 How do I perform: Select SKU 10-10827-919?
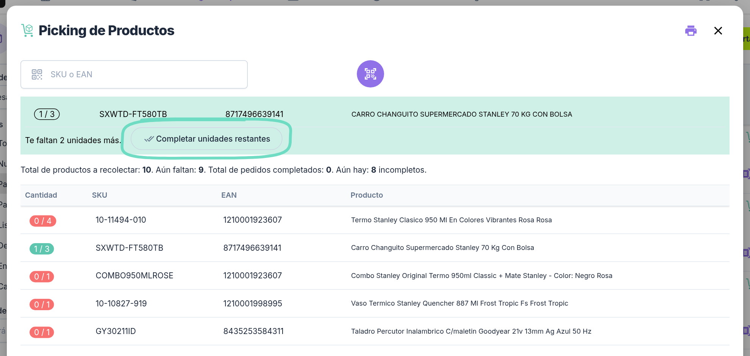(x=121, y=303)
